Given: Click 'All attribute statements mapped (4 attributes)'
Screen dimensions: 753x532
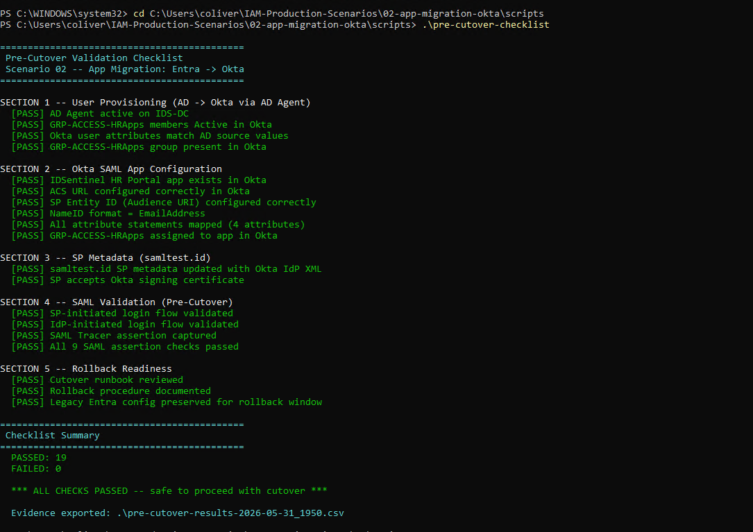Looking at the screenshot, I should pyautogui.click(x=158, y=224).
